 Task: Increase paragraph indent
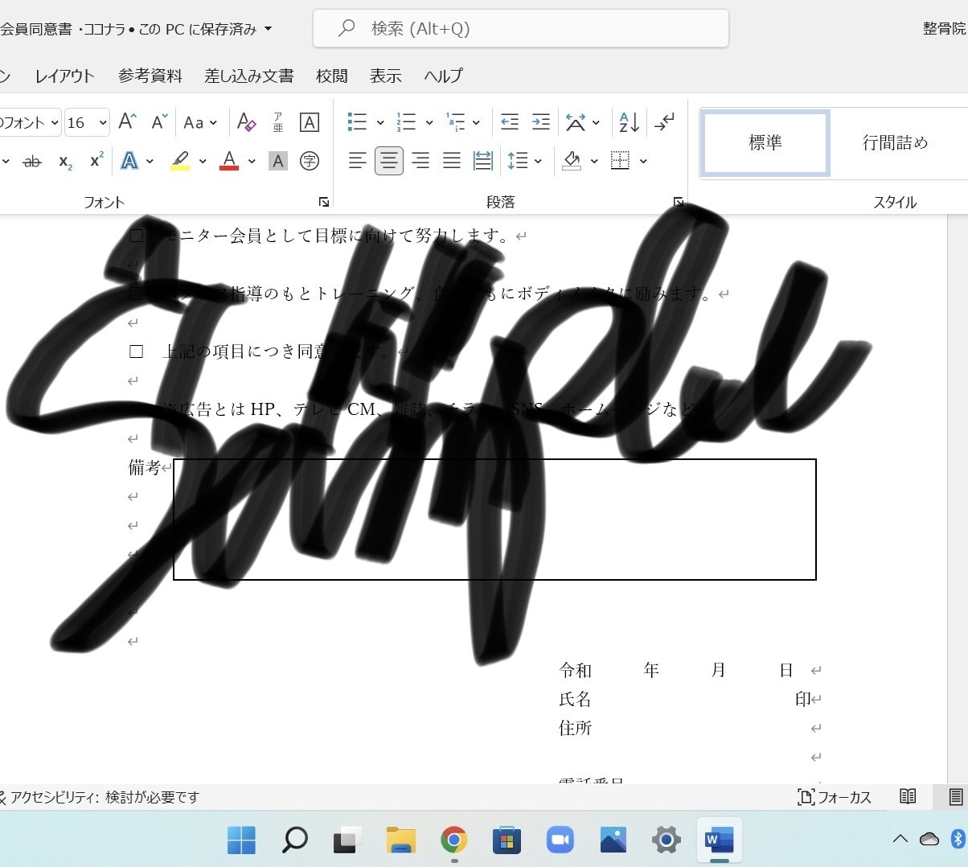[541, 122]
